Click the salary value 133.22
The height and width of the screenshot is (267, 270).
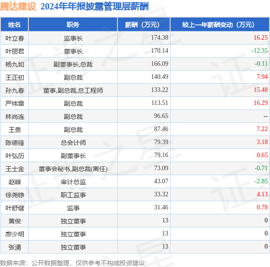click(x=160, y=90)
